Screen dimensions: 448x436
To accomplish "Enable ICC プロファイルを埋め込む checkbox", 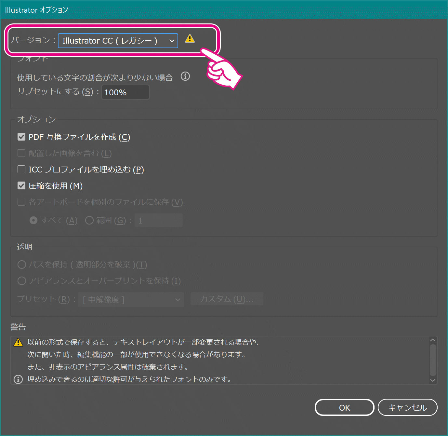I will point(21,169).
